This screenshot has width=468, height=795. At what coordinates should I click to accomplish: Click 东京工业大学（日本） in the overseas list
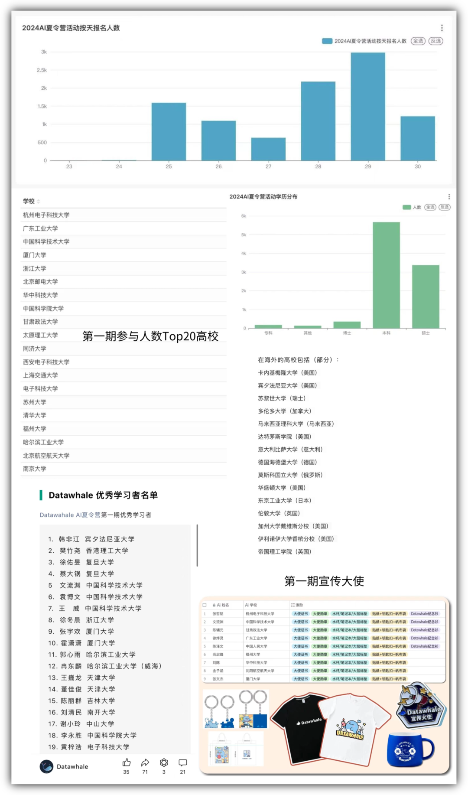[x=285, y=501]
